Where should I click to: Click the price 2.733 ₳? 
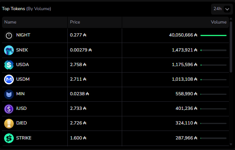pyautogui.click(x=78, y=108)
